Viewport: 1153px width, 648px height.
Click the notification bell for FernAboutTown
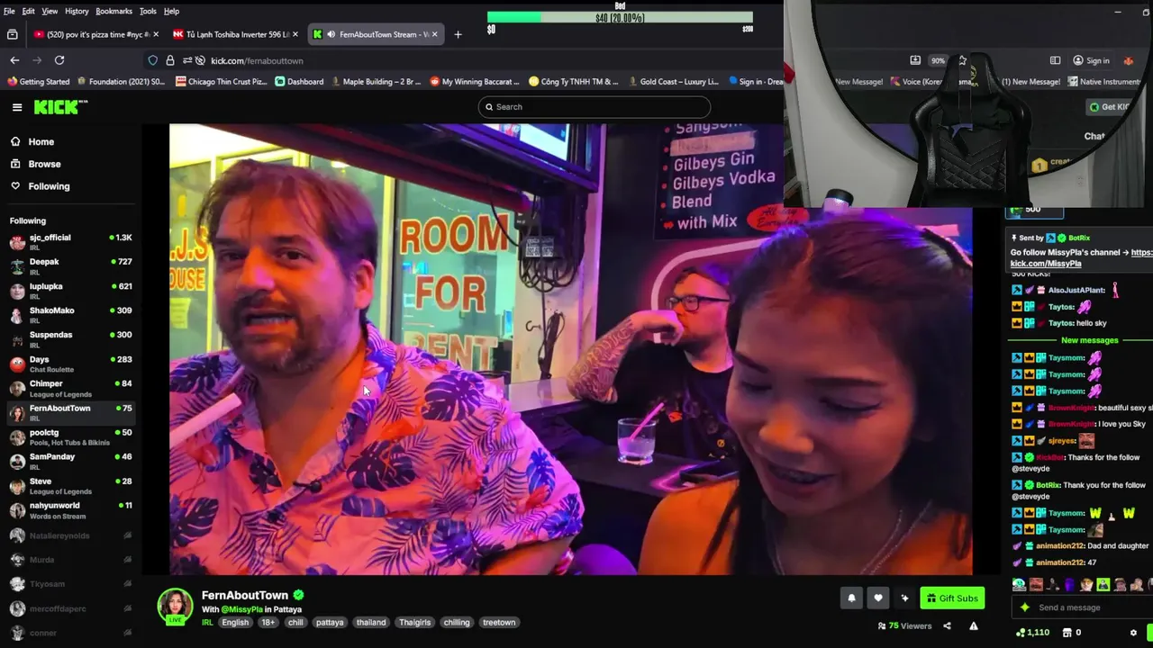point(851,598)
